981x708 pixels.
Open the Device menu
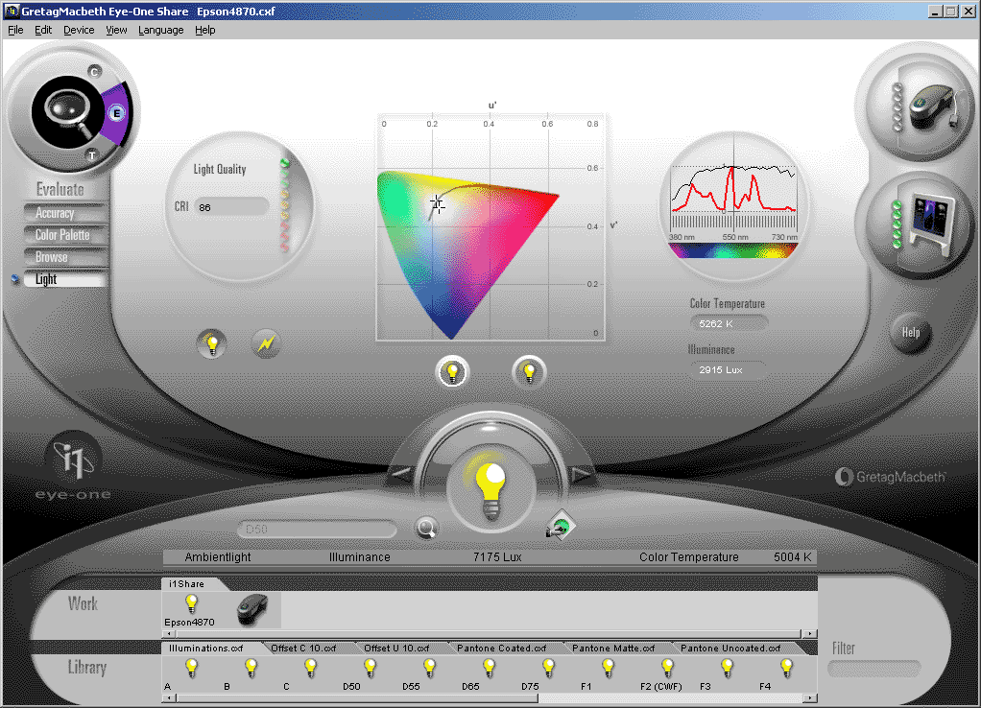coord(79,30)
